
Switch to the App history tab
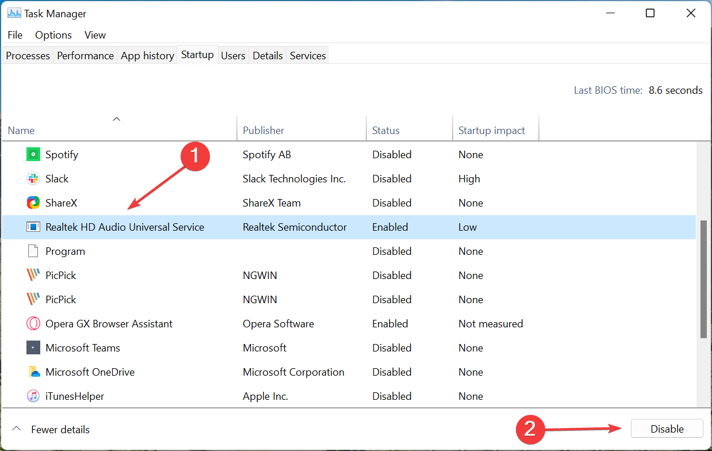click(147, 56)
